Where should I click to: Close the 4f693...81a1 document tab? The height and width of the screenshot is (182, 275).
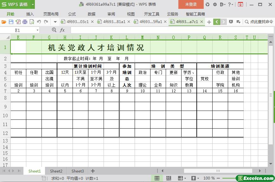pyautogui.click(x=129, y=22)
